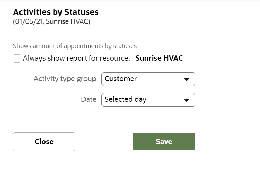Viewport: 260px width, 179px height.
Task: Select the 'Customer' value text in the combo box
Action: 121,79
